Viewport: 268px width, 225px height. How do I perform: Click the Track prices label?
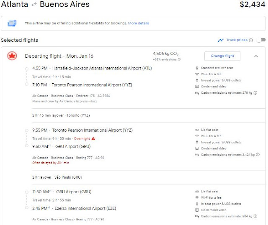(237, 40)
